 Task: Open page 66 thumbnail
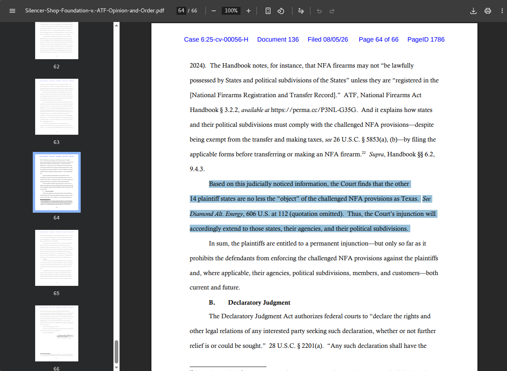(57, 333)
